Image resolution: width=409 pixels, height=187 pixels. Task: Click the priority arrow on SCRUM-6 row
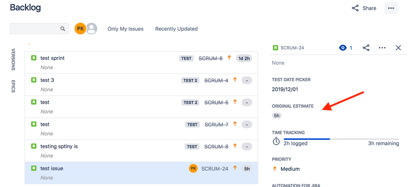point(229,58)
